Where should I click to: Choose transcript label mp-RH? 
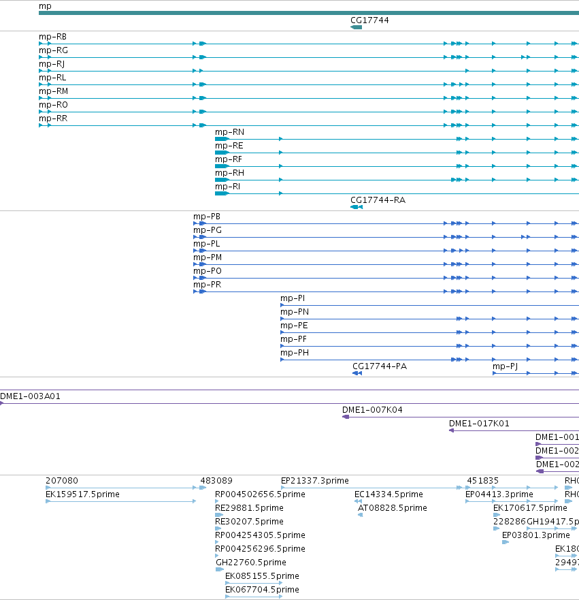point(230,173)
